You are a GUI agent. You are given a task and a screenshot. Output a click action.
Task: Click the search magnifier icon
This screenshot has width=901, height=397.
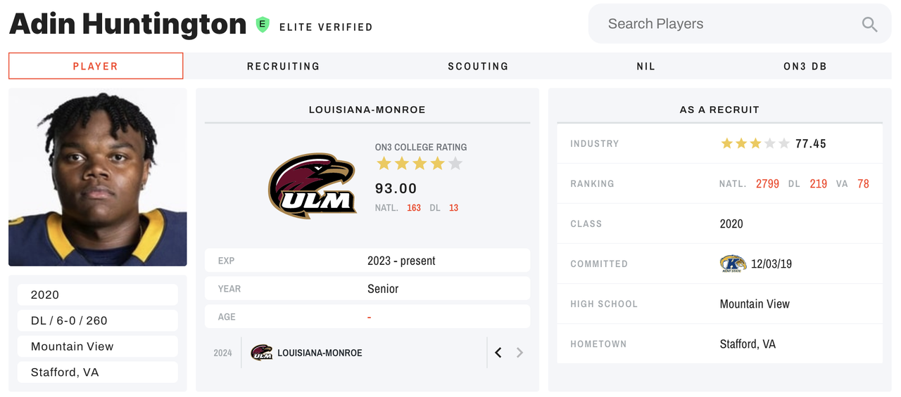[x=869, y=25]
